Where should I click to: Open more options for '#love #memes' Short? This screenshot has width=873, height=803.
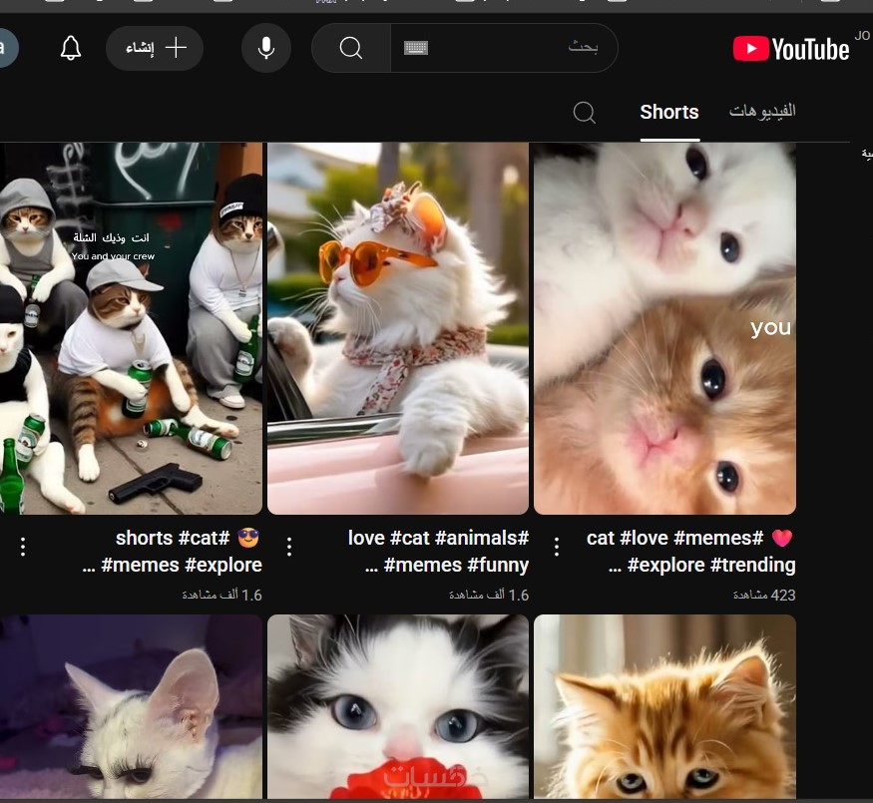tap(556, 547)
